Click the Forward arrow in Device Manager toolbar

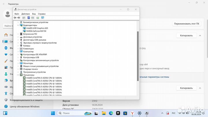coord(19,18)
